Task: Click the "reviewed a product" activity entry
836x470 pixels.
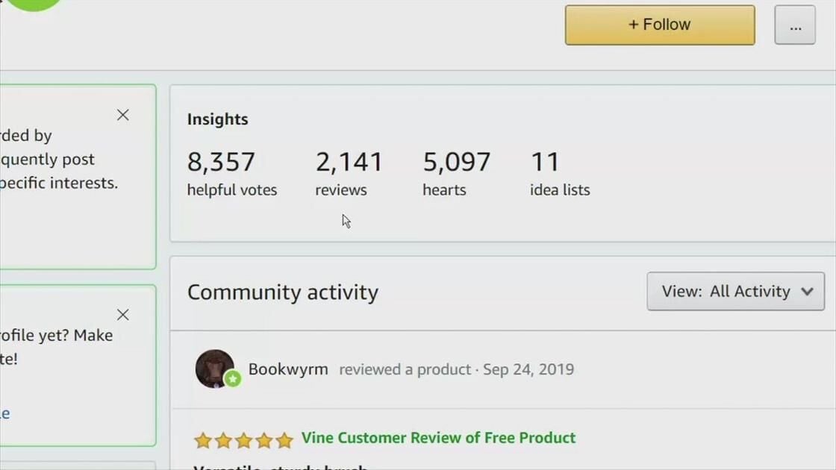Action: point(405,369)
